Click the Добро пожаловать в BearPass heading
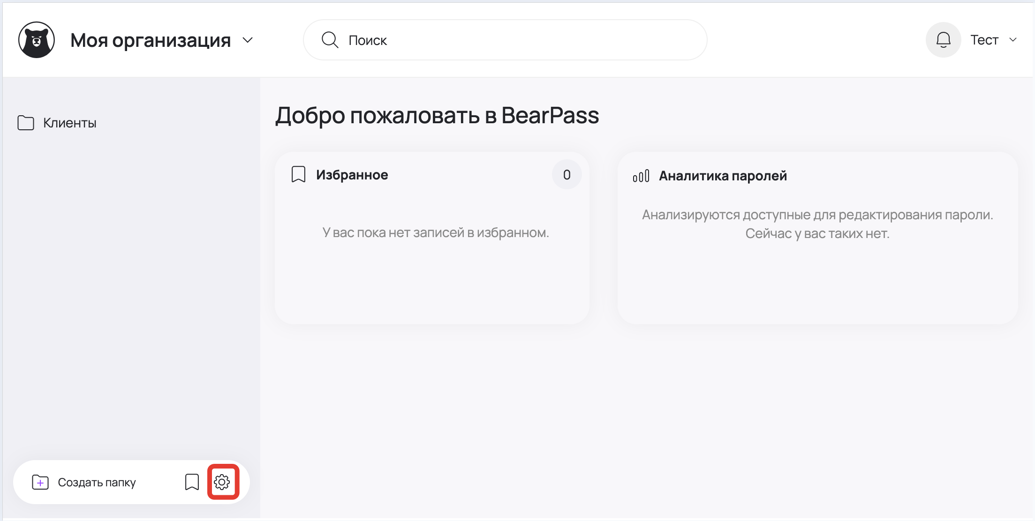The height and width of the screenshot is (521, 1035). (437, 115)
